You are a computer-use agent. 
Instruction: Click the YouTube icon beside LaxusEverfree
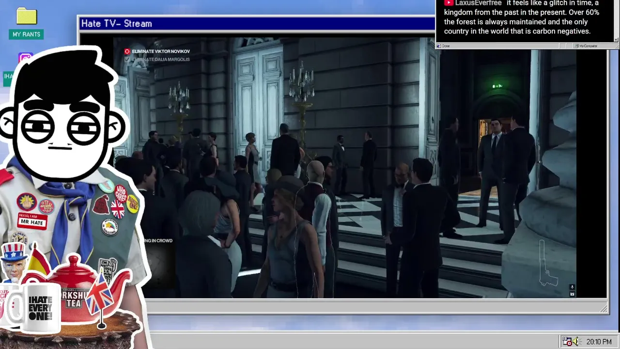tap(449, 3)
